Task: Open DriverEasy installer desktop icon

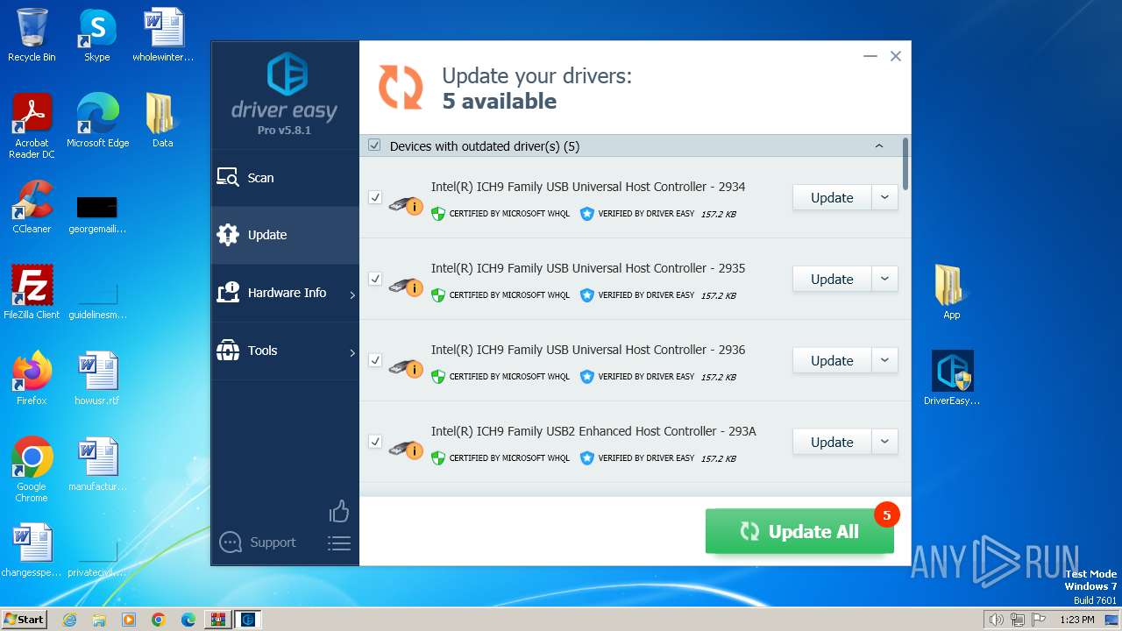Action: [952, 379]
